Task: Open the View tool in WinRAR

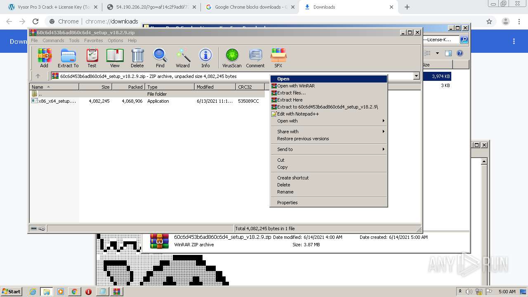Action: 115,58
